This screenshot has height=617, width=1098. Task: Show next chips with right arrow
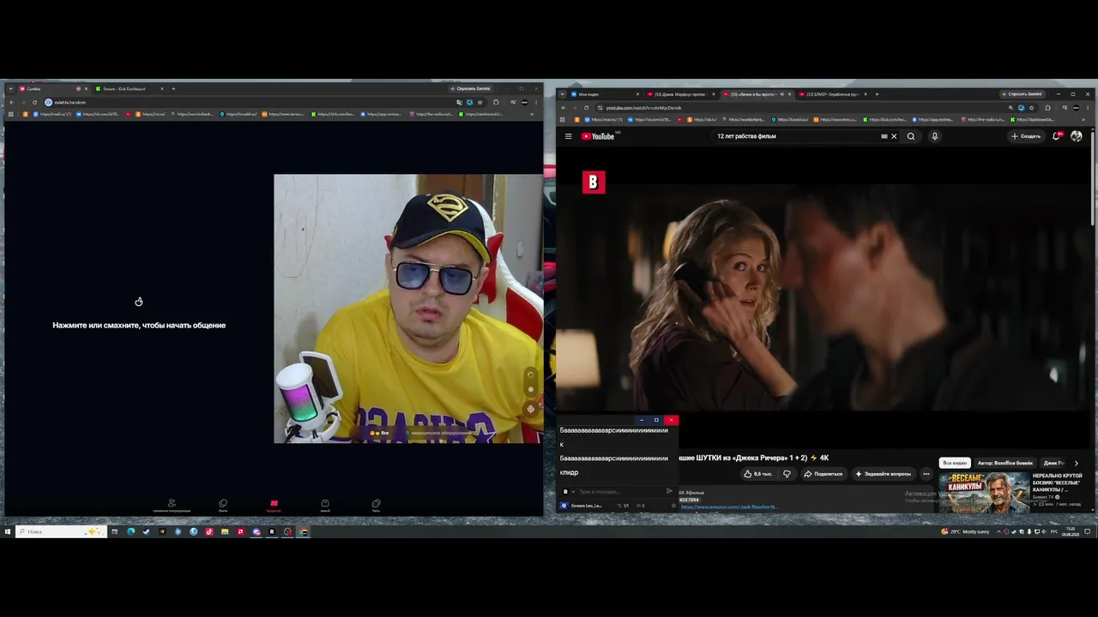(x=1077, y=463)
